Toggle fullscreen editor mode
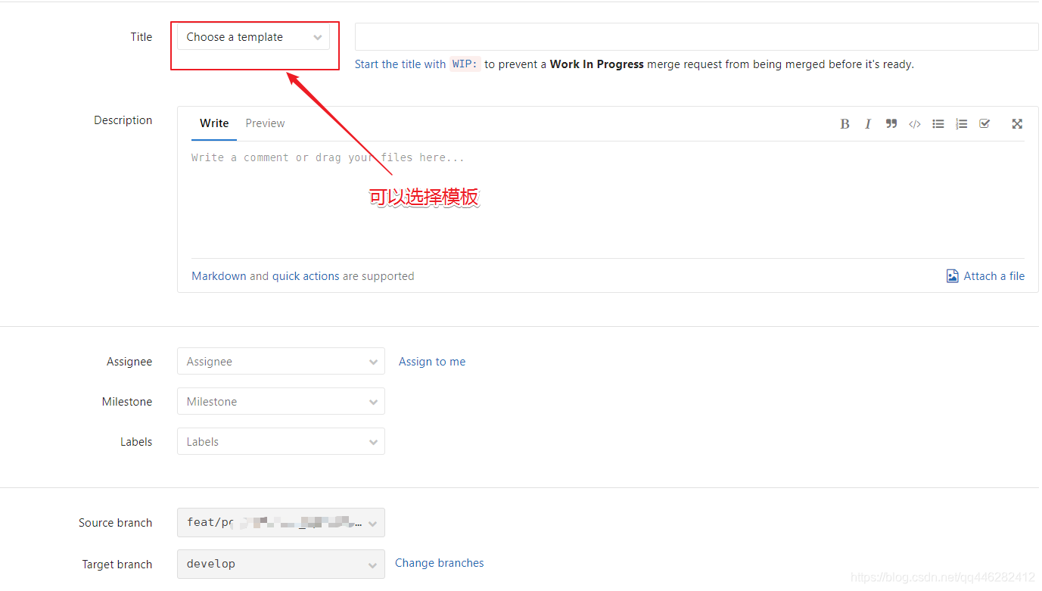Screen dimensions: 1042x591 coord(1017,124)
